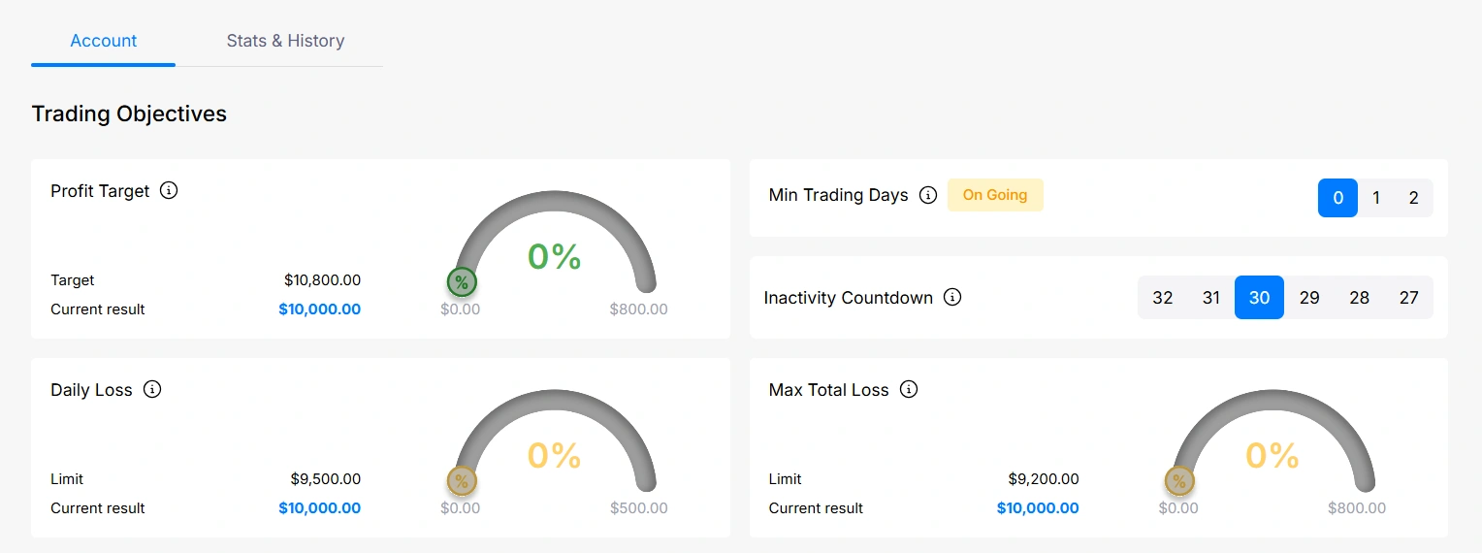Click percent marker on Max Total Loss gauge

coord(1179,481)
